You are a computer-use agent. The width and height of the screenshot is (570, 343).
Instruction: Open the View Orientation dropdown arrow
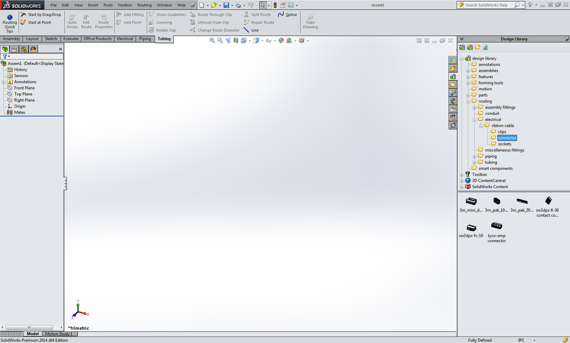250,41
